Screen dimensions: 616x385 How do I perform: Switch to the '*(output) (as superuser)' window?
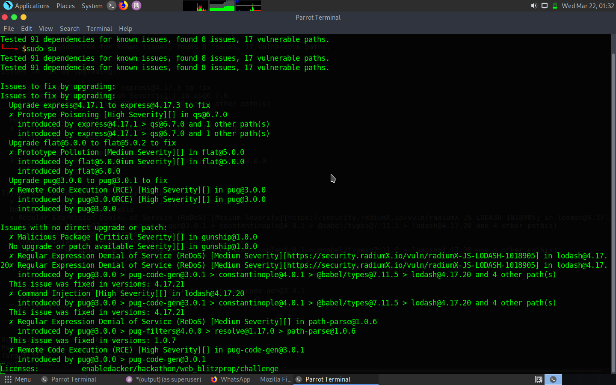coord(165,379)
